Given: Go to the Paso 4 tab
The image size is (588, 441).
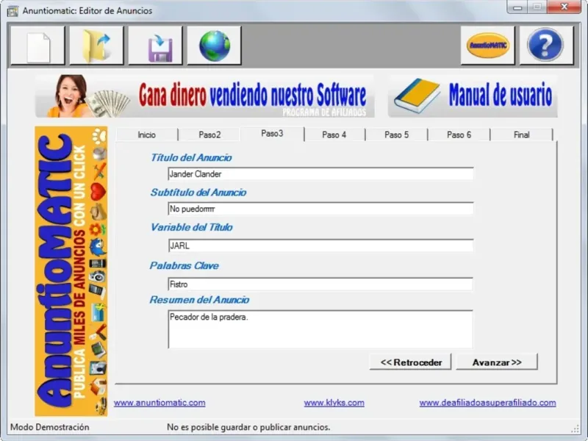Looking at the screenshot, I should tap(334, 135).
